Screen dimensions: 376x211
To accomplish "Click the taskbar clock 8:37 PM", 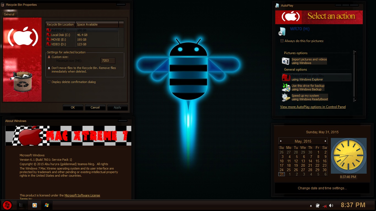I will [x=353, y=205].
